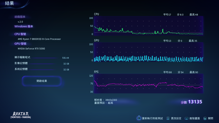Click the game version v.2.0
The width and height of the screenshot is (219, 123).
click(x=20, y=22)
